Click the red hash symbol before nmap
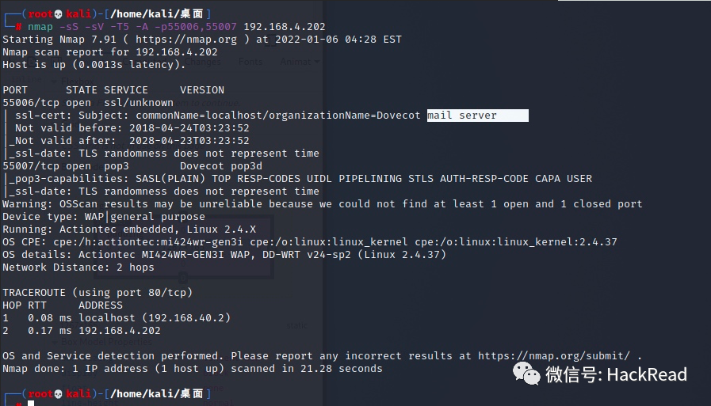The height and width of the screenshot is (406, 711). tap(18, 27)
